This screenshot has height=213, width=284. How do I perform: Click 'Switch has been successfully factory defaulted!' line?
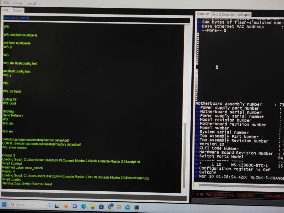tap(35, 140)
